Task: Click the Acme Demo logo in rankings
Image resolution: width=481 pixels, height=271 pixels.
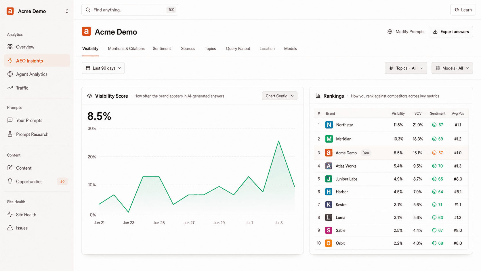Action: click(329, 153)
